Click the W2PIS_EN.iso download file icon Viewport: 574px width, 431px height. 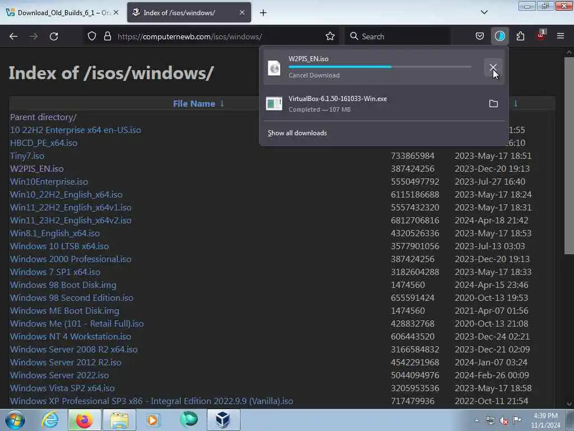click(274, 68)
